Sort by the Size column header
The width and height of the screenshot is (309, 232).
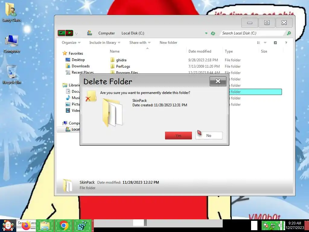click(x=264, y=51)
